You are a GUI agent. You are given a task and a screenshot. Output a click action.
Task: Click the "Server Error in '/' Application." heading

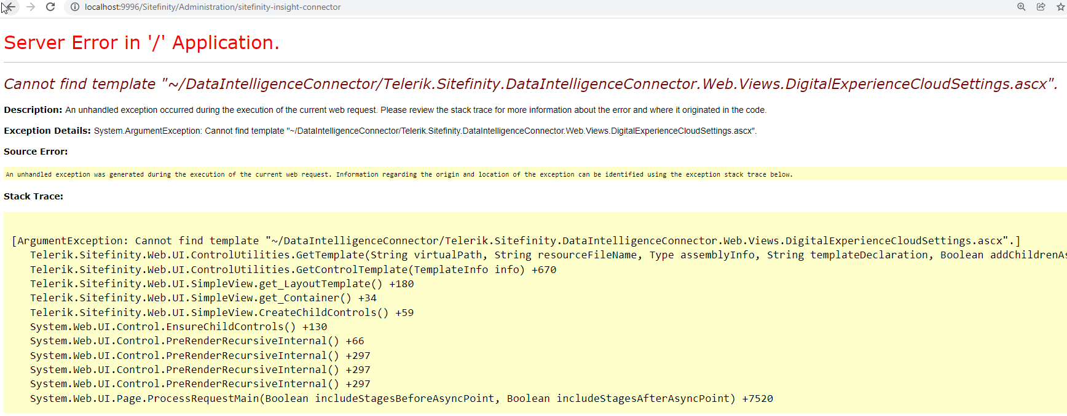tap(141, 42)
